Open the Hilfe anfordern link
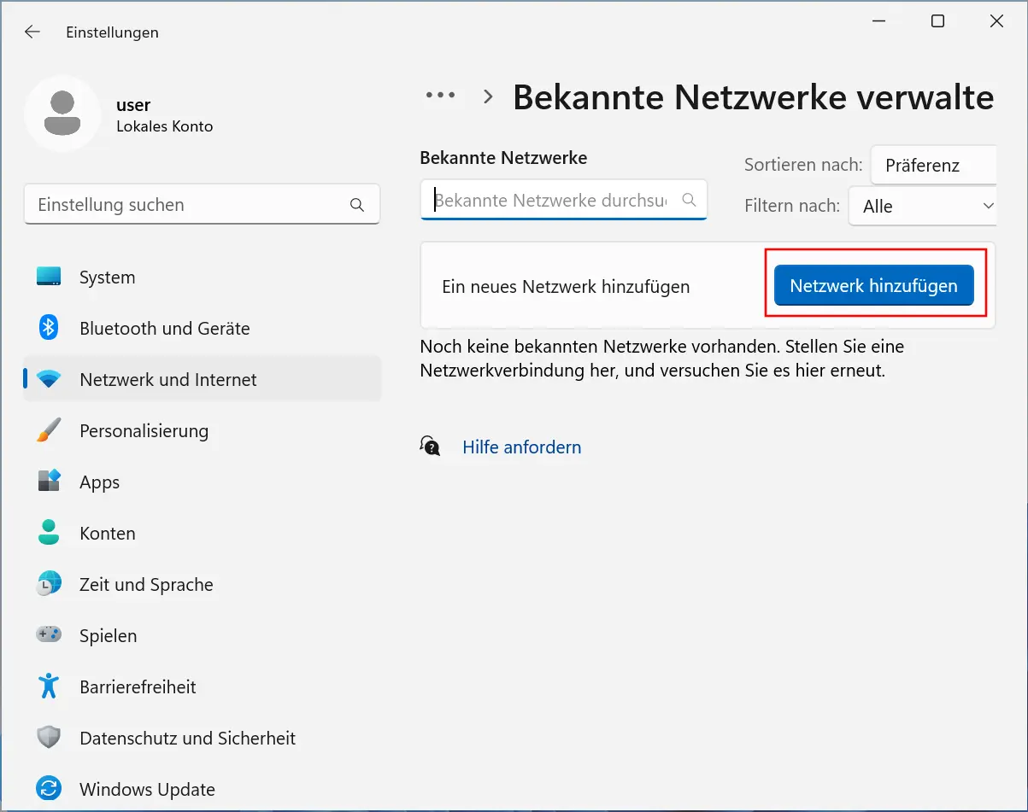1028x812 pixels. (521, 447)
